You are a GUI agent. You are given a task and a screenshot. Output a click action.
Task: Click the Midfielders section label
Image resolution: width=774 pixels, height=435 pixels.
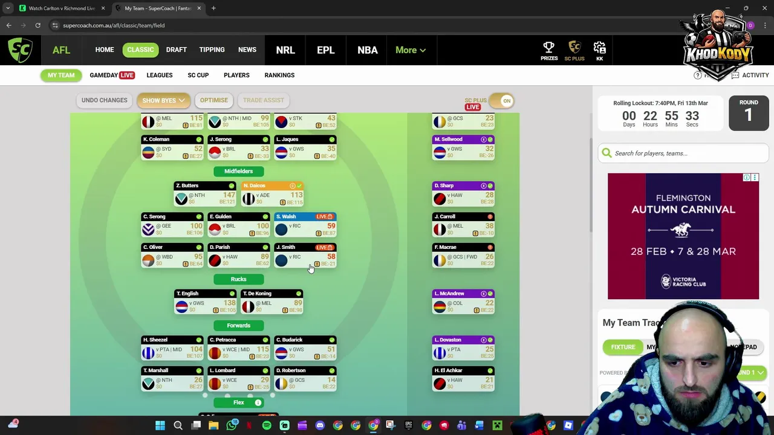pos(238,171)
